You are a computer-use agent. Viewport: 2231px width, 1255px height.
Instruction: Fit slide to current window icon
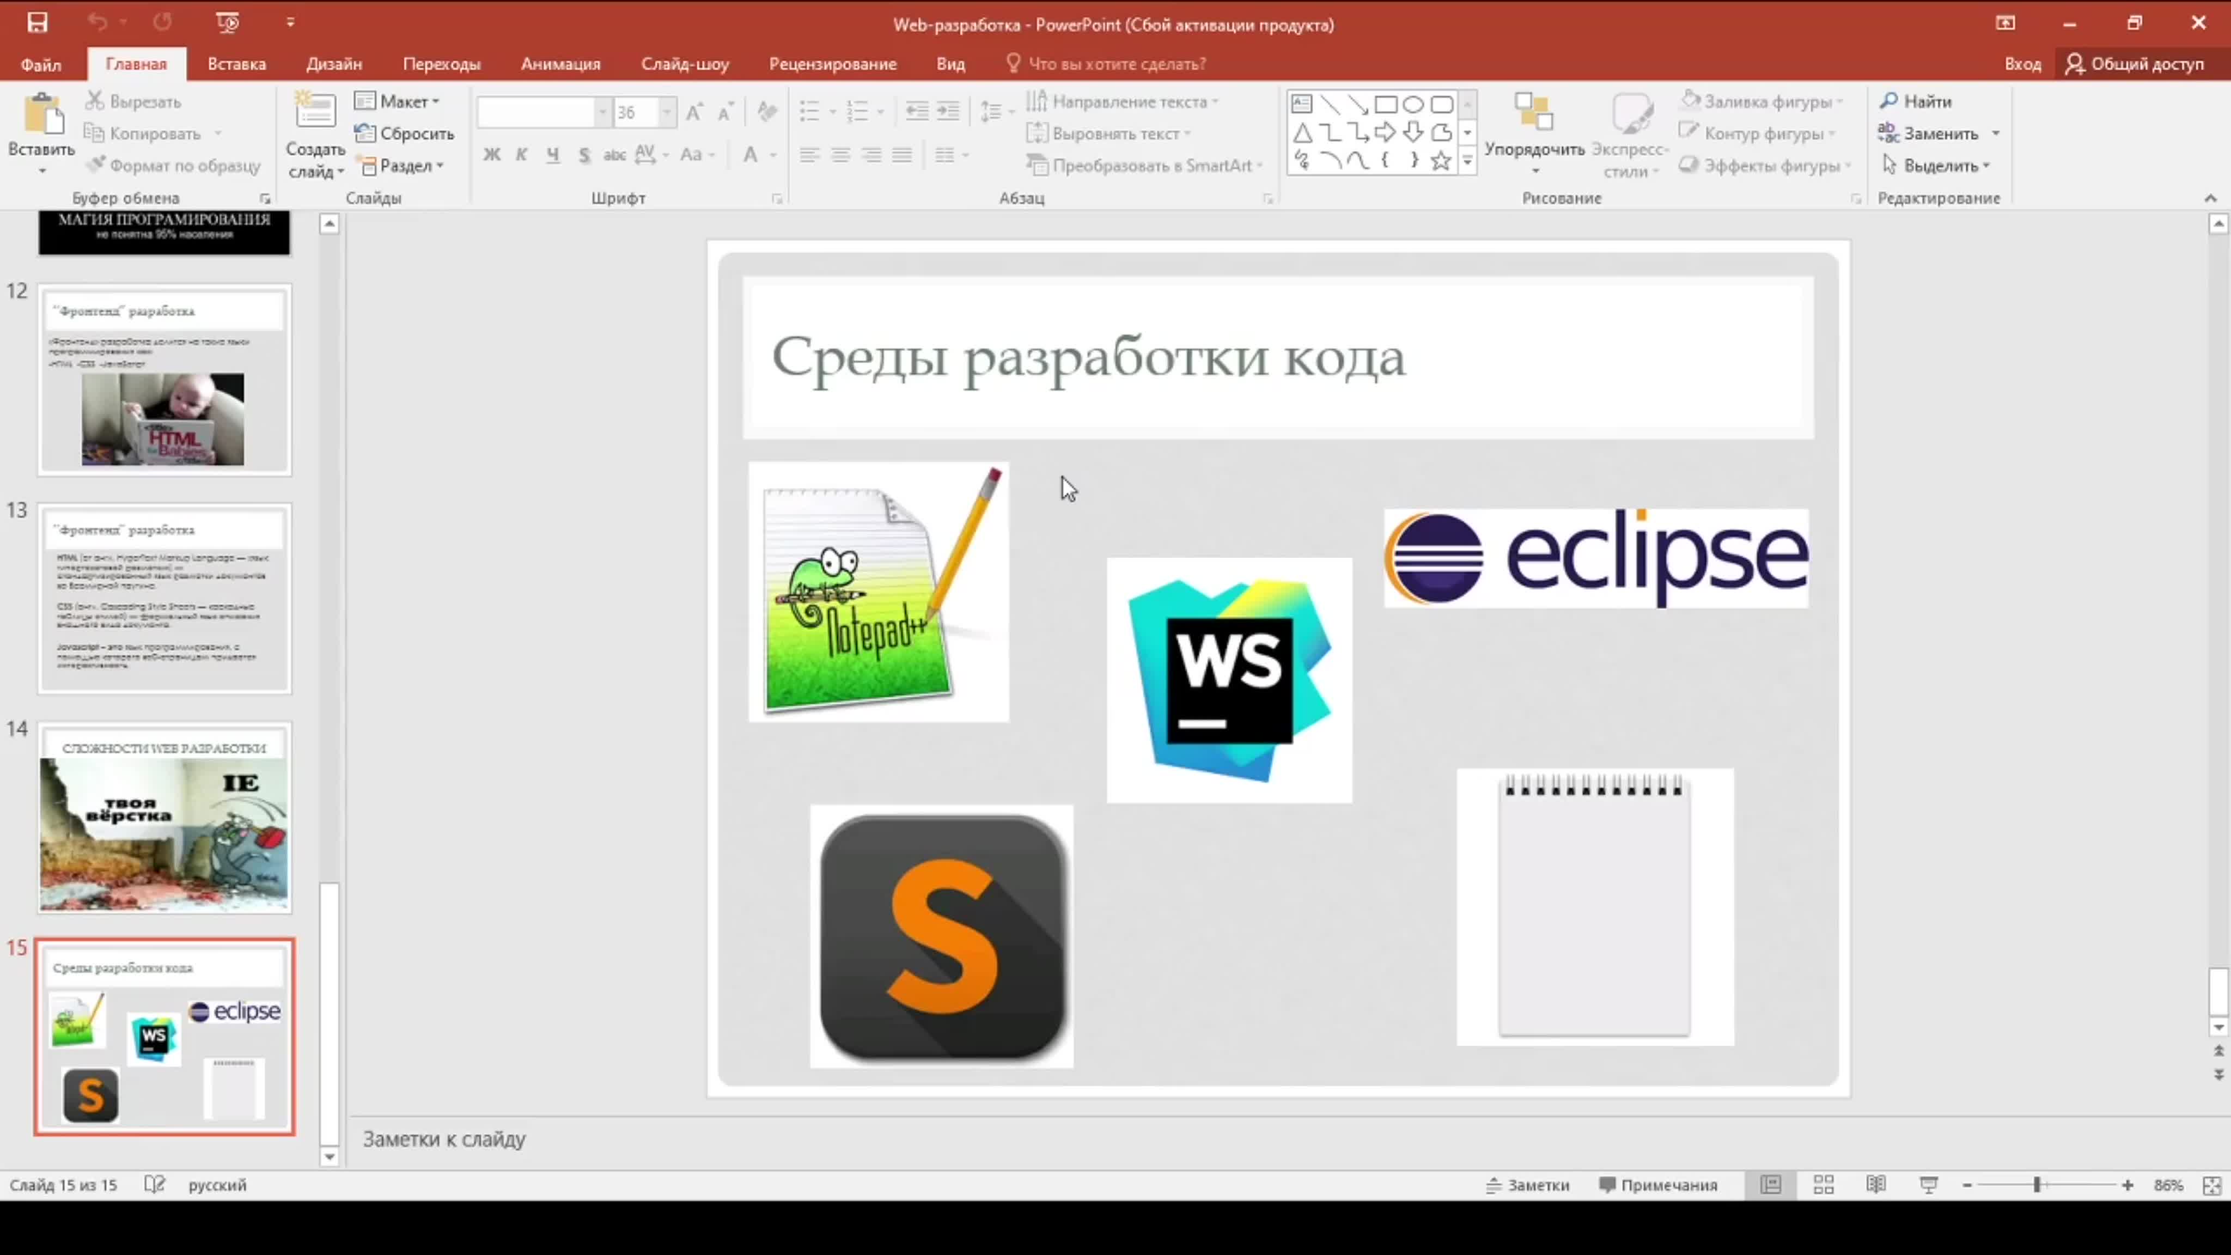(2211, 1185)
